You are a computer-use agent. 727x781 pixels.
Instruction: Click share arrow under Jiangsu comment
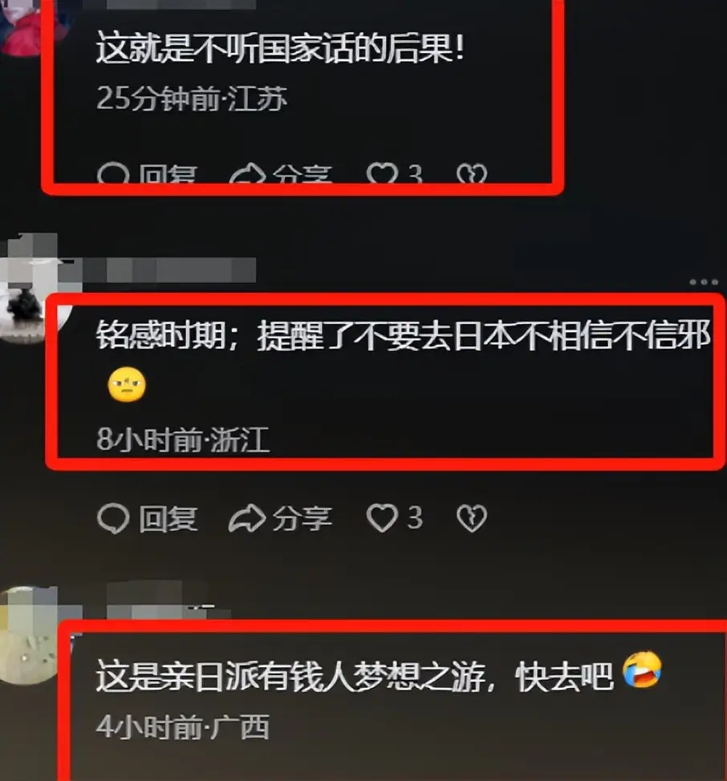pyautogui.click(x=246, y=174)
